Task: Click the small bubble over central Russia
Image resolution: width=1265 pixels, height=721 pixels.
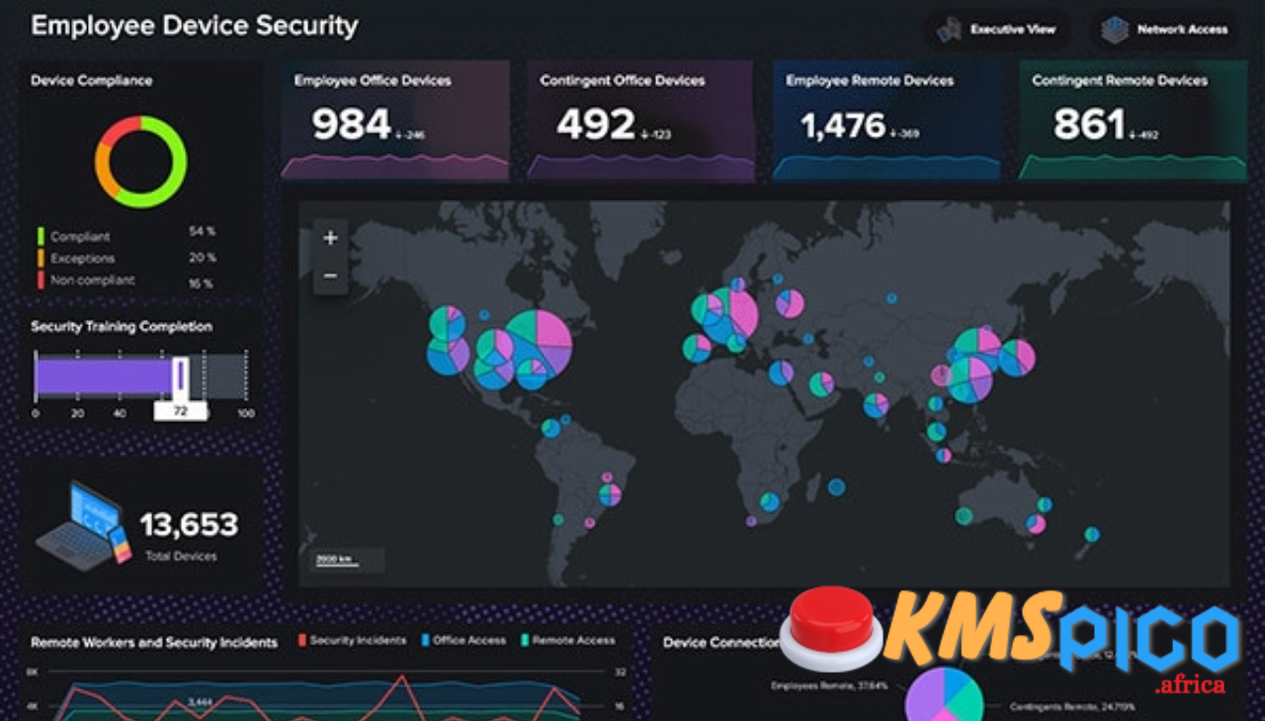Action: coord(891,296)
